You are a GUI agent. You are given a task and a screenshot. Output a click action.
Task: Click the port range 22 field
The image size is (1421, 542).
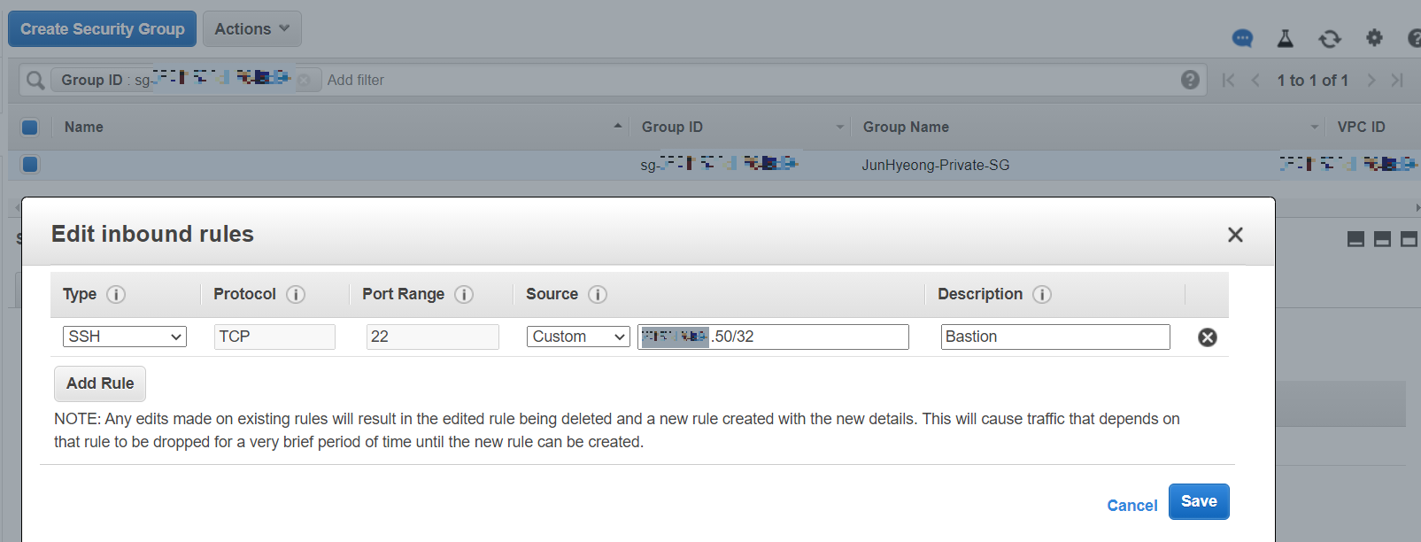coord(433,337)
